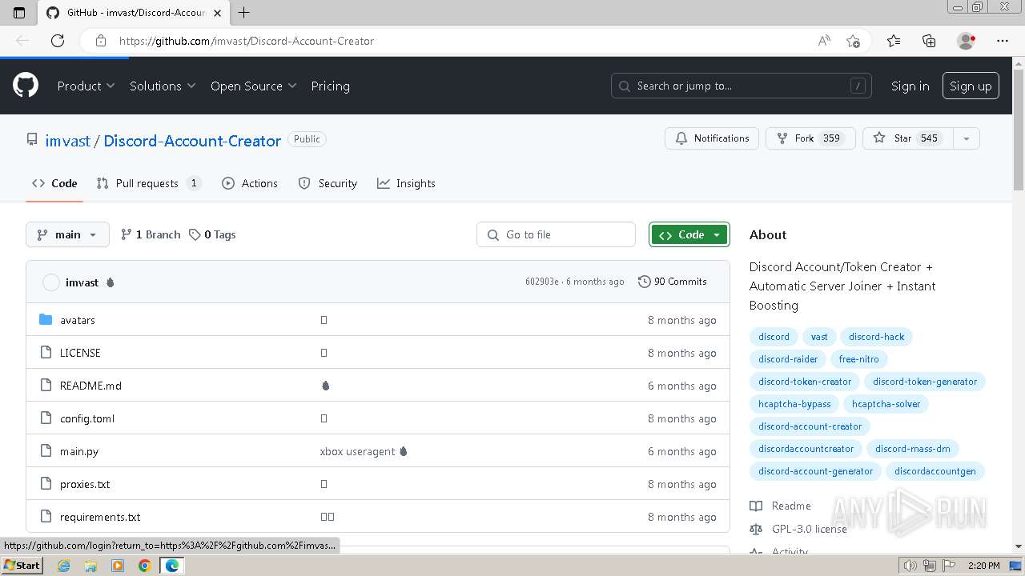Fork the repository with Fork button

pos(810,138)
